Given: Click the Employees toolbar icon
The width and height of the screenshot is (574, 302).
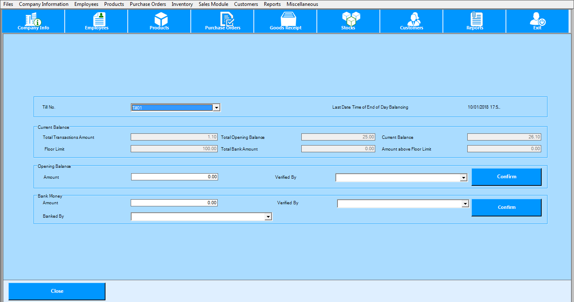Looking at the screenshot, I should tap(97, 21).
